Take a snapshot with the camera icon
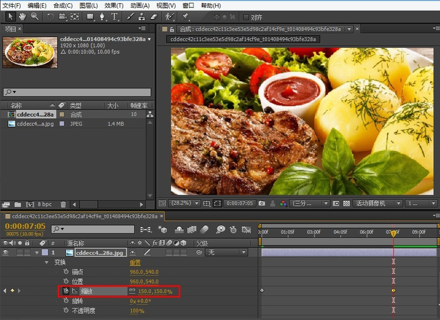Screen dimensions: 440x320 [x=262, y=203]
